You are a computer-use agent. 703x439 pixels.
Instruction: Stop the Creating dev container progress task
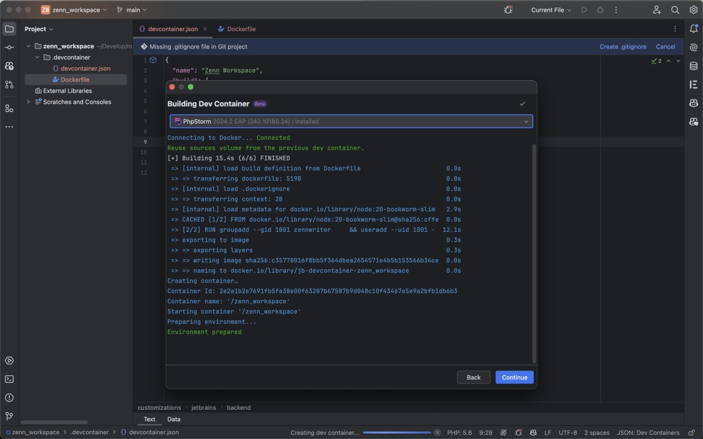(437, 433)
